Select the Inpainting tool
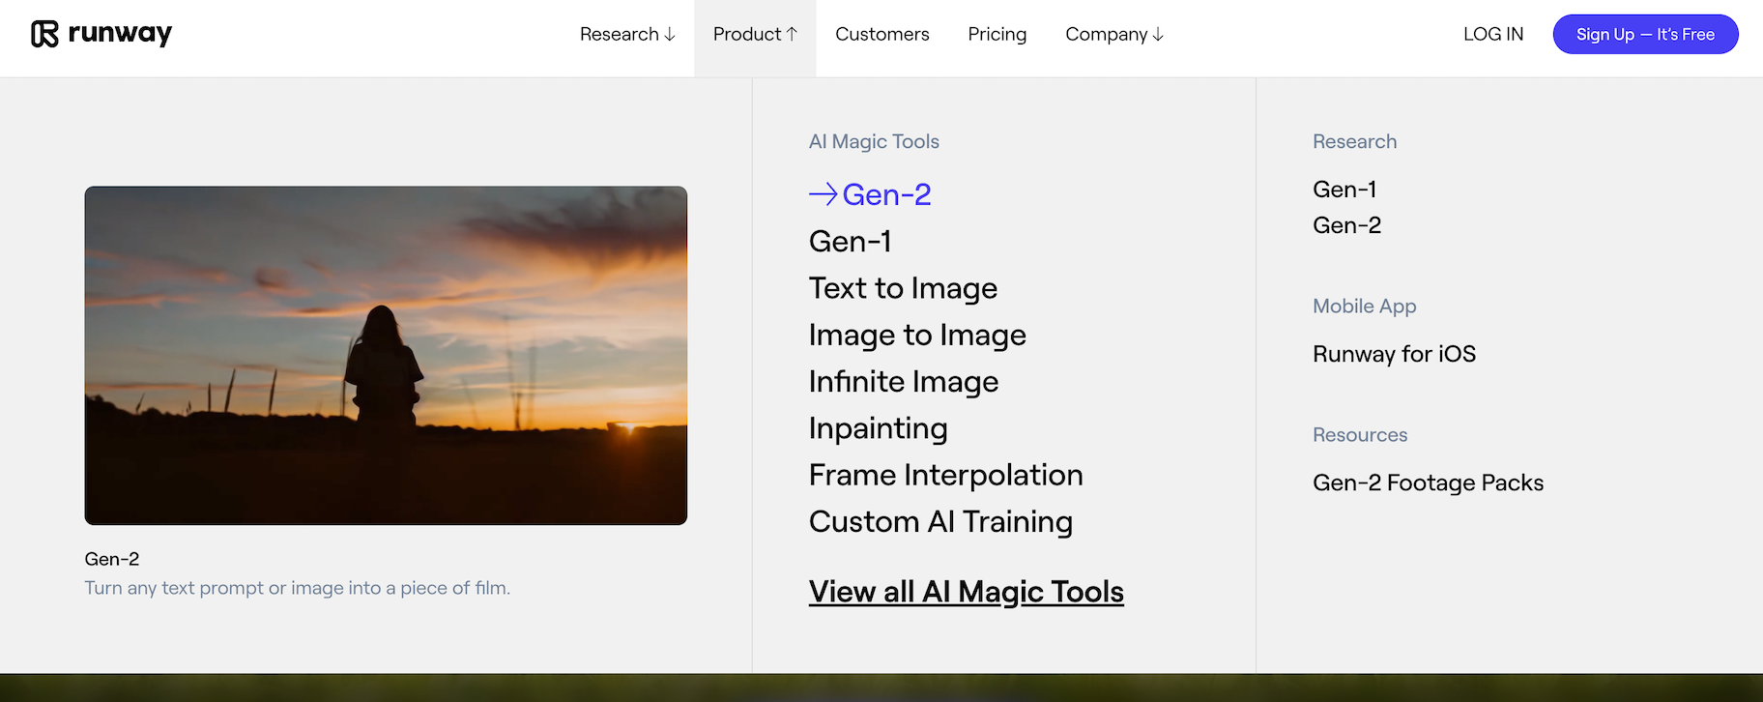The width and height of the screenshot is (1763, 702). point(878,428)
